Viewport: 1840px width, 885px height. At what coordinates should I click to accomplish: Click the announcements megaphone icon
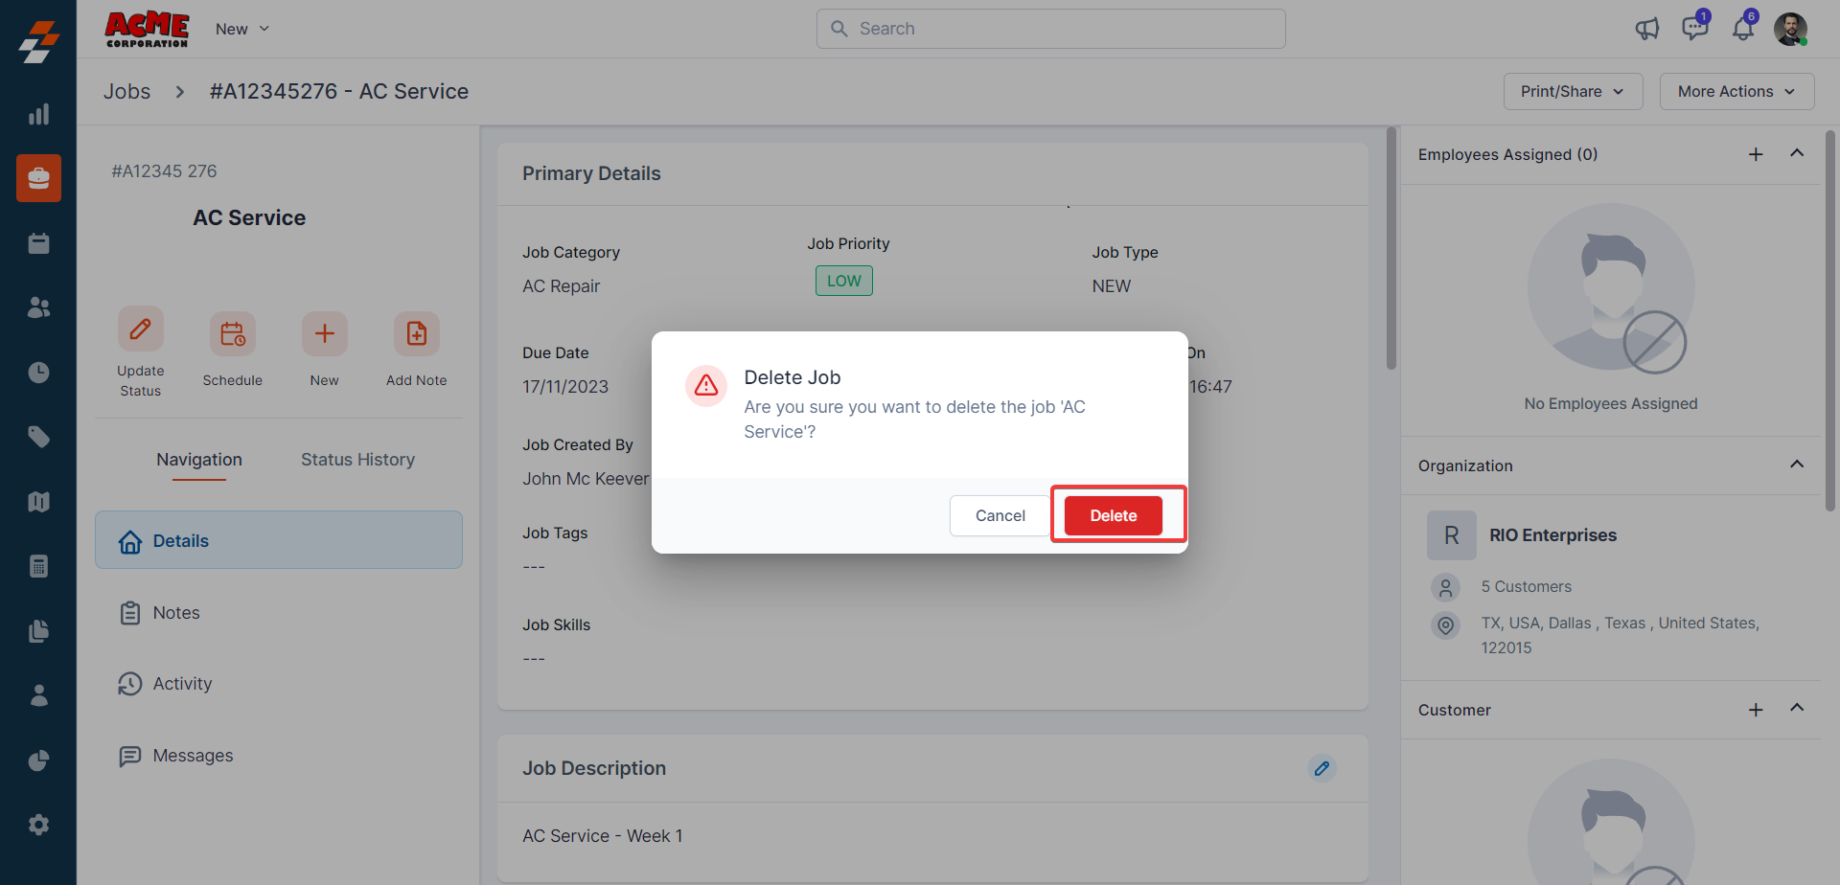coord(1646,29)
